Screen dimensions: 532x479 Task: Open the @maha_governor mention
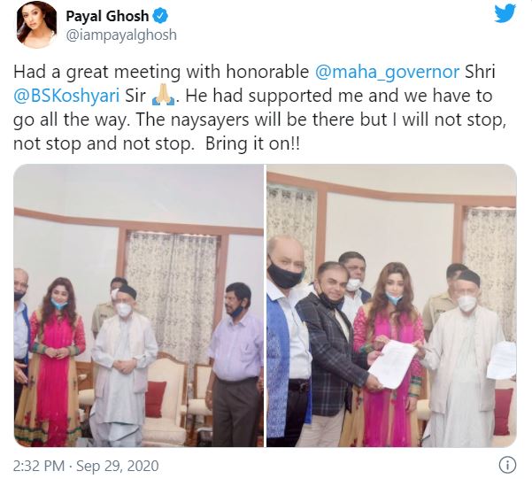[x=387, y=73]
